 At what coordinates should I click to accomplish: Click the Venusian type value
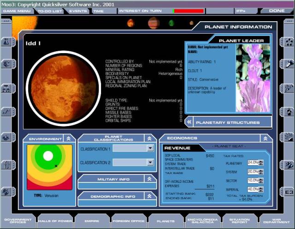52,196
